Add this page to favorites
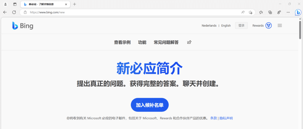 pos(250,12)
